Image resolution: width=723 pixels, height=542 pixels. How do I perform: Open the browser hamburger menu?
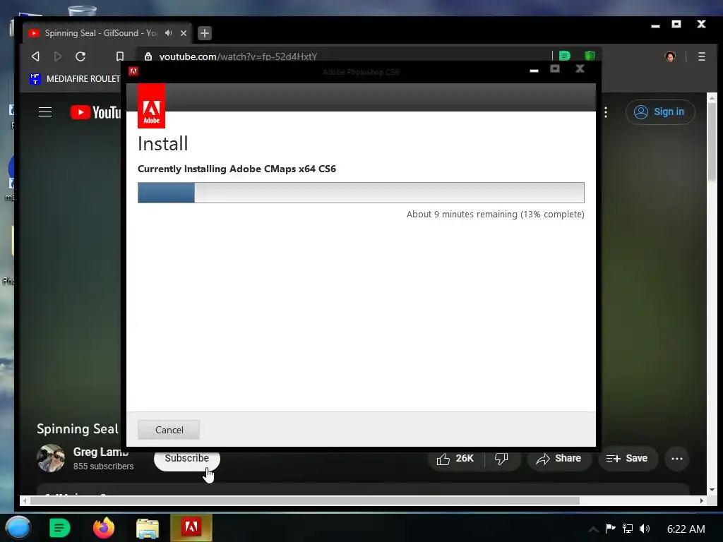pyautogui.click(x=702, y=56)
